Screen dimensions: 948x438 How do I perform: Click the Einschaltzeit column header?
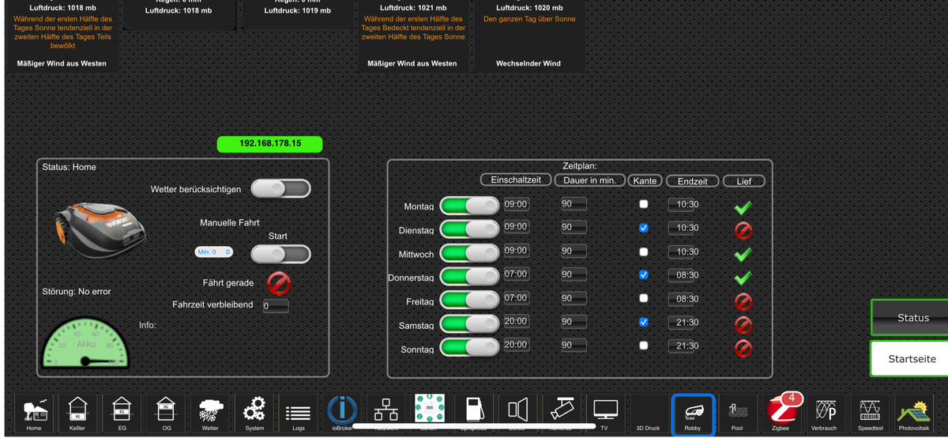click(516, 180)
